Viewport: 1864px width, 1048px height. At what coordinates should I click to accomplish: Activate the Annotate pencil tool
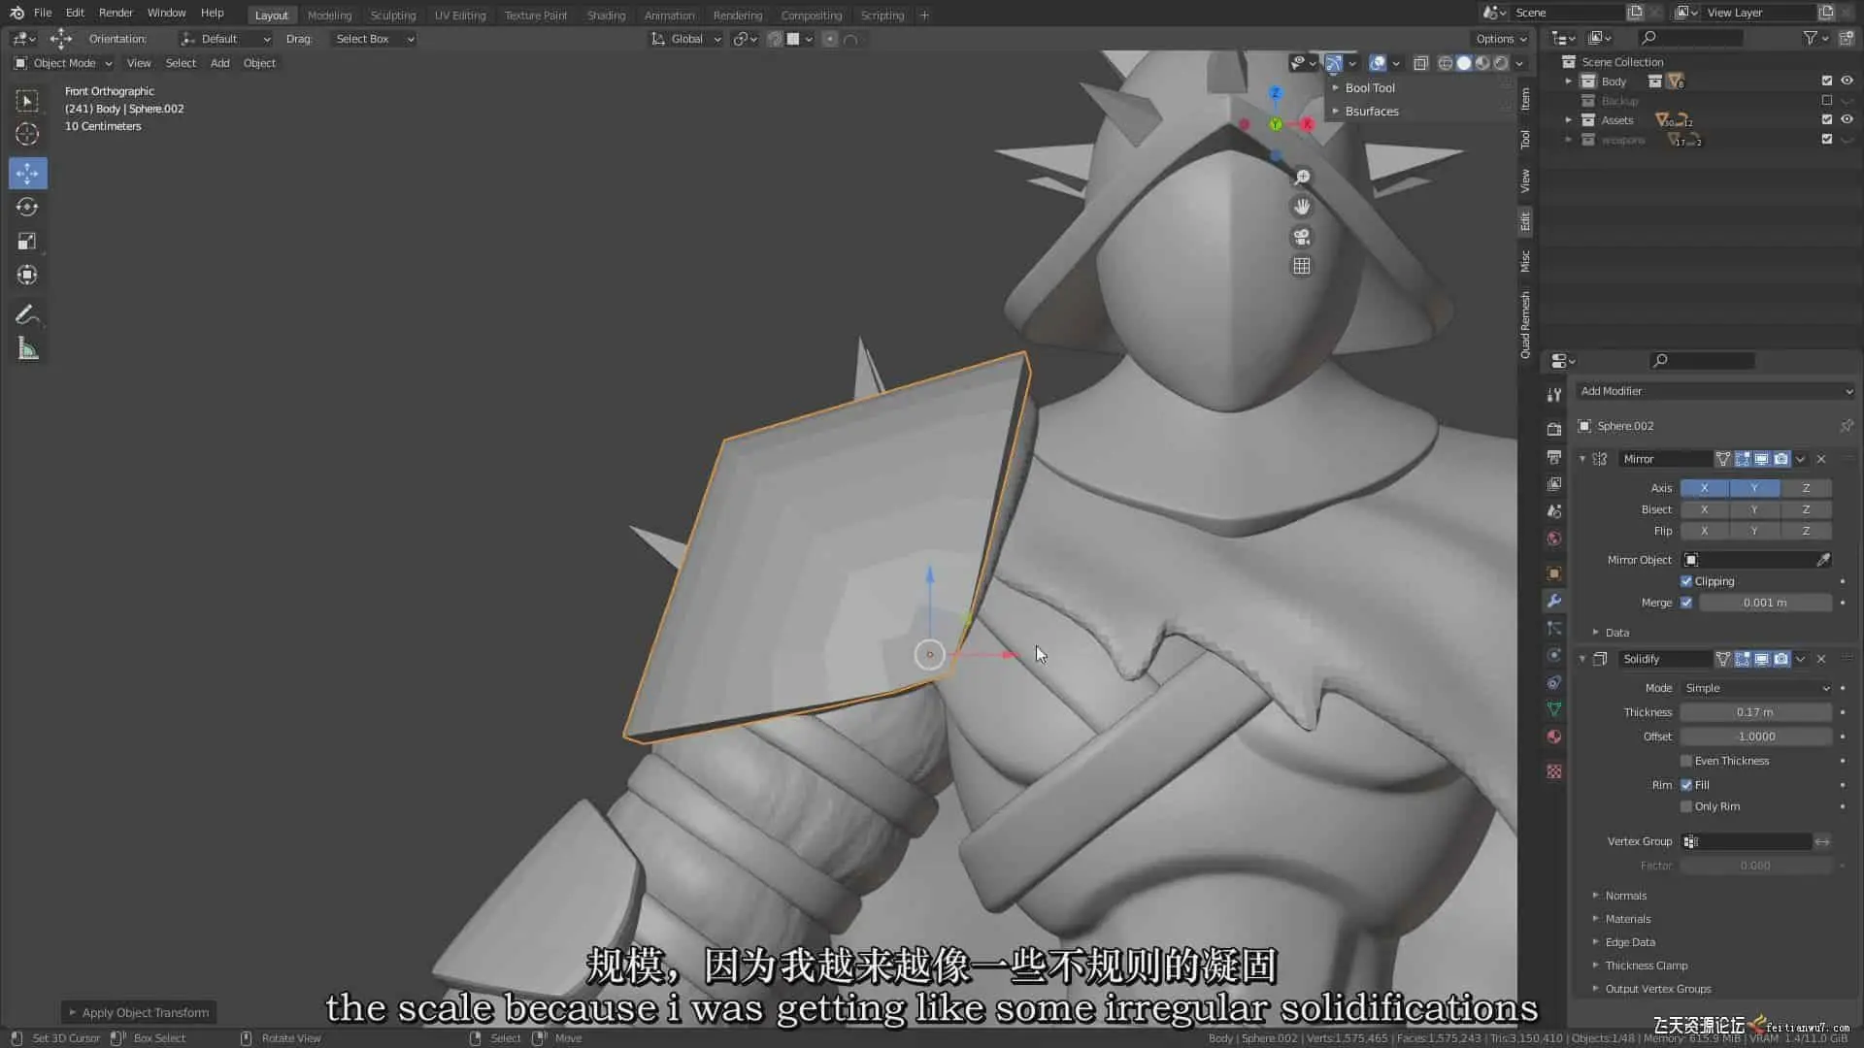27,315
